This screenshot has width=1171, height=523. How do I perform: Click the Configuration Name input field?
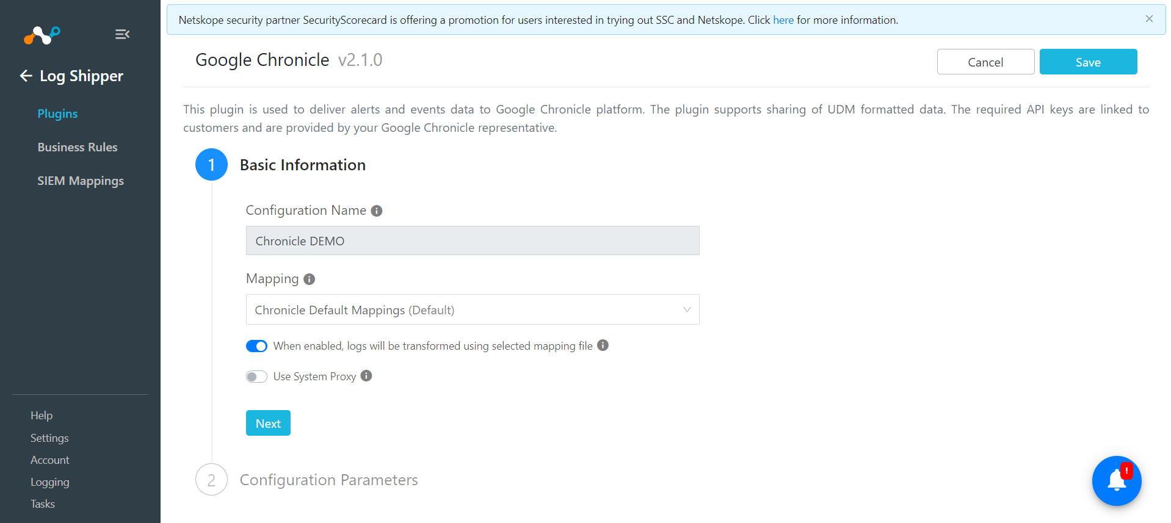click(473, 240)
